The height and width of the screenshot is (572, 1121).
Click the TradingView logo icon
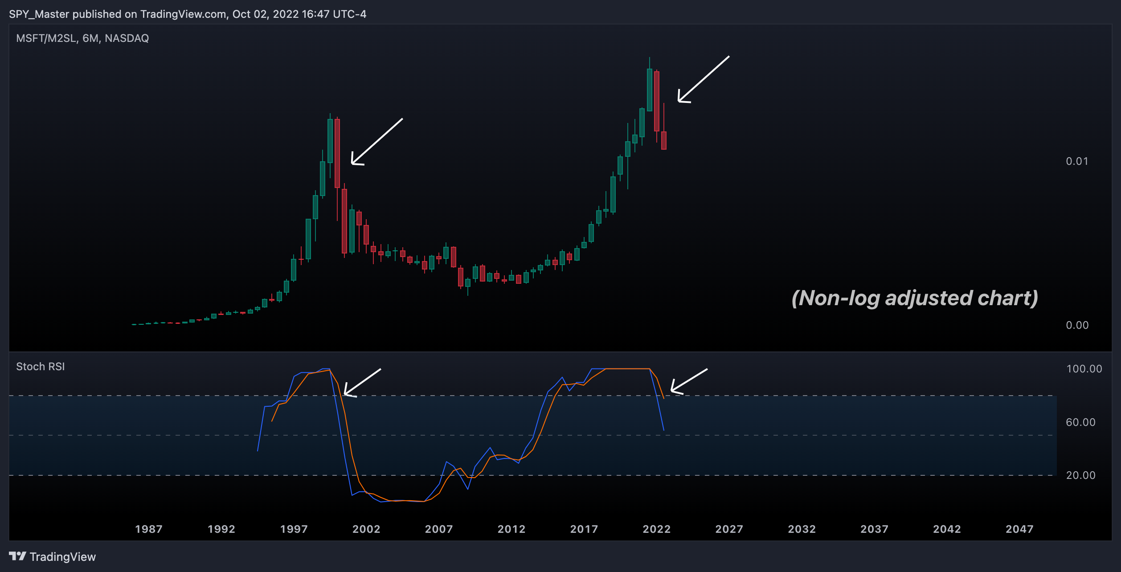pyautogui.click(x=18, y=556)
